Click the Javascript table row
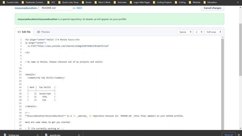Image resolution: width=242 pixels, height=136 pixels. pyautogui.click(x=41, y=94)
